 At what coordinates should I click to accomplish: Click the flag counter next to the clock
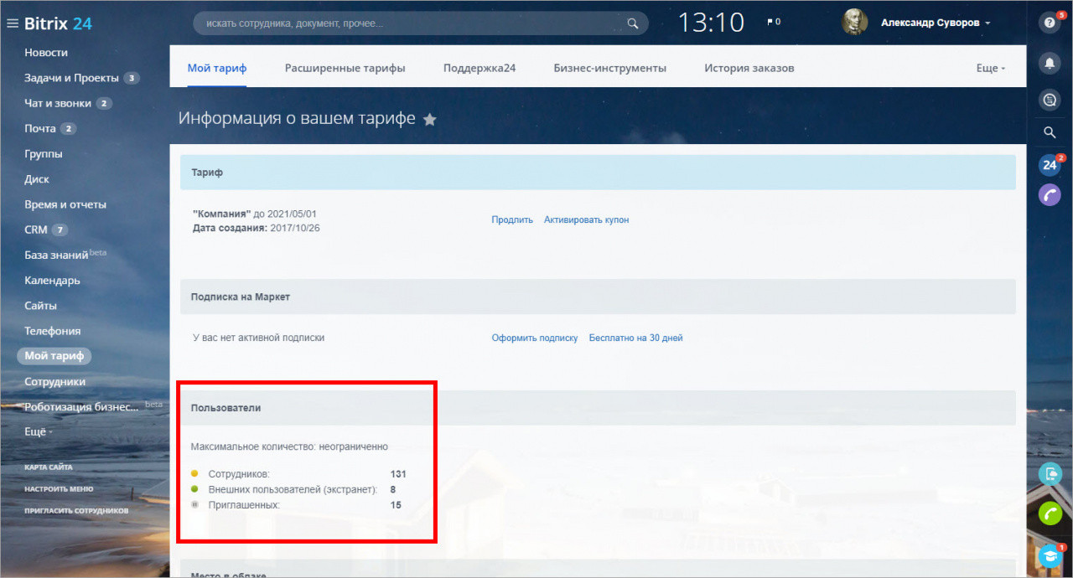[774, 22]
